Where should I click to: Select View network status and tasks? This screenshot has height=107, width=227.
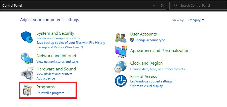[57, 62]
